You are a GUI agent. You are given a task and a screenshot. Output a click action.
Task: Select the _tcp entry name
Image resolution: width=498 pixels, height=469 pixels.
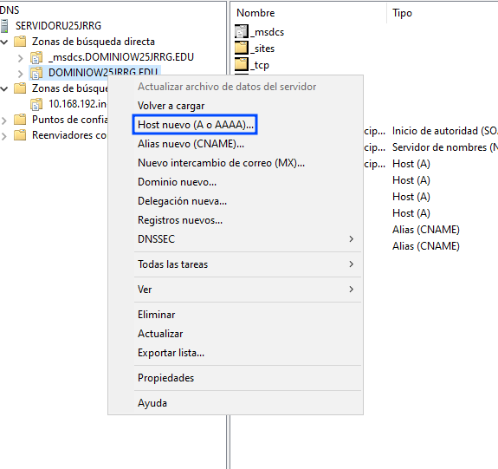[x=260, y=65]
